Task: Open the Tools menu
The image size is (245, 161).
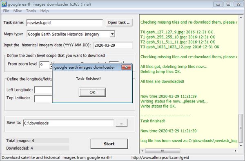Action: [31, 11]
